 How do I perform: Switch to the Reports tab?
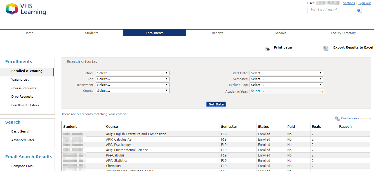click(217, 33)
